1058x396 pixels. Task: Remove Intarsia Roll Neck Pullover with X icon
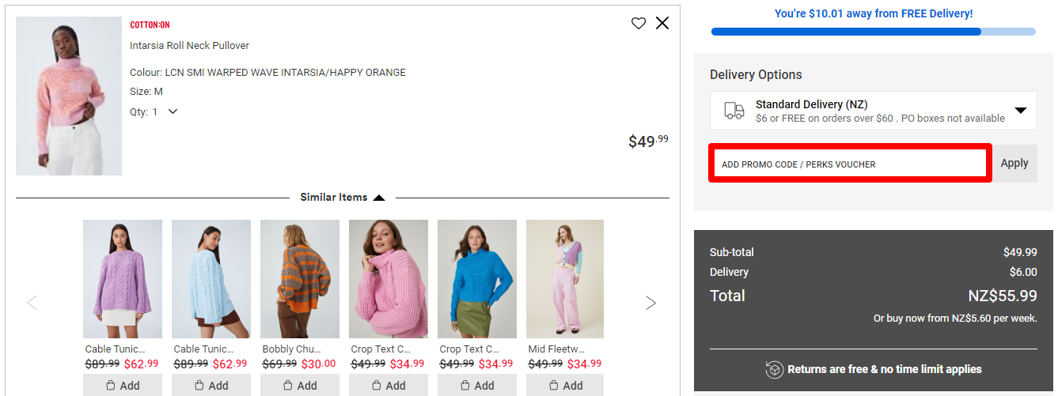(662, 24)
